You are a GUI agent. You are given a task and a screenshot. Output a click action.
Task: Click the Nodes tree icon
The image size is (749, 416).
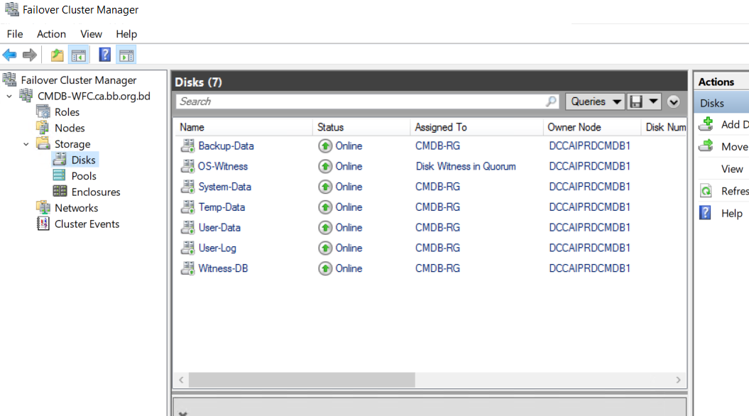tap(43, 128)
